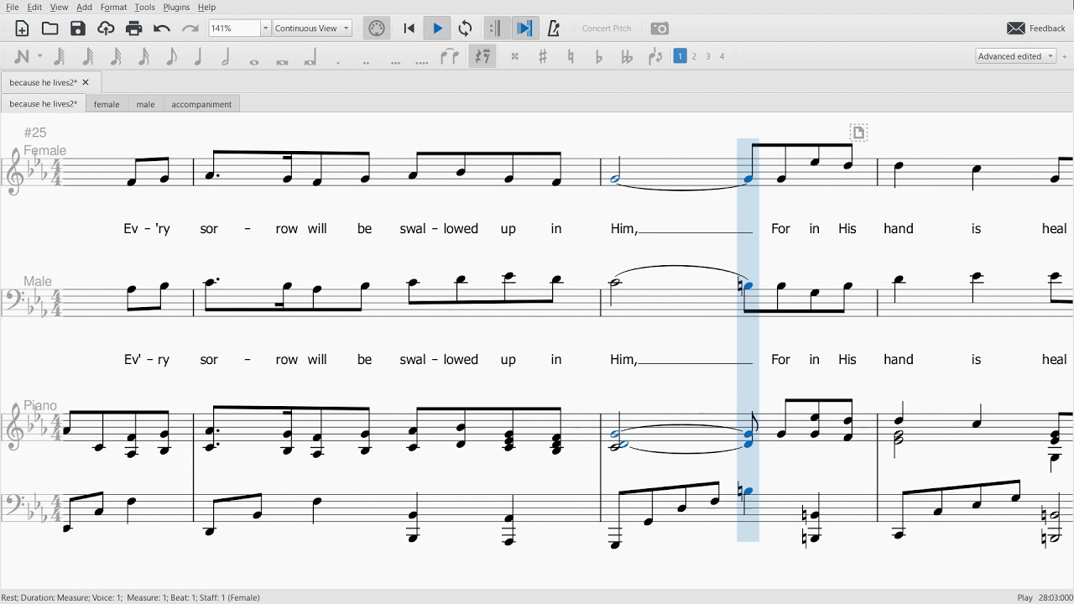1074x604 pixels.
Task: Toggle the Concert Pitch button
Action: (x=607, y=29)
